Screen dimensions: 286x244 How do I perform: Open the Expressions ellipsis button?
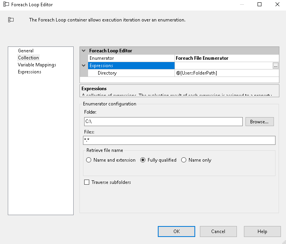pos(275,66)
